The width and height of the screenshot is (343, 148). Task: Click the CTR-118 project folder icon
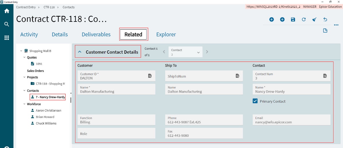(32, 84)
